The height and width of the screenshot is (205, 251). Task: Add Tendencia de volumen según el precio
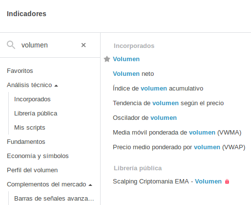coord(168,103)
